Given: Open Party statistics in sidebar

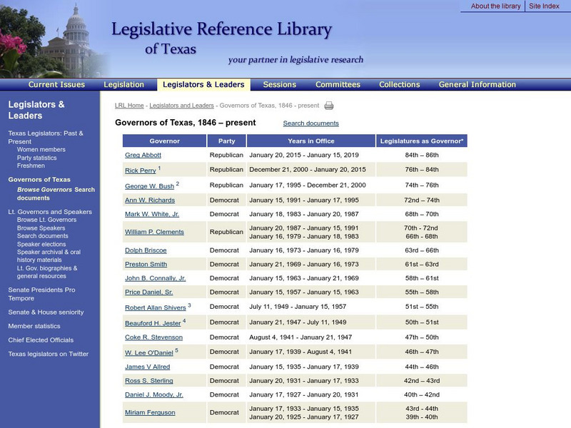Looking at the screenshot, I should 37,158.
